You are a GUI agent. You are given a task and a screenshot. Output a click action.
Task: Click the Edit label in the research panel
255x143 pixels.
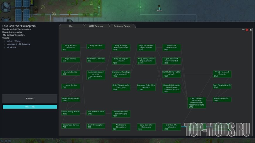coord(243,30)
